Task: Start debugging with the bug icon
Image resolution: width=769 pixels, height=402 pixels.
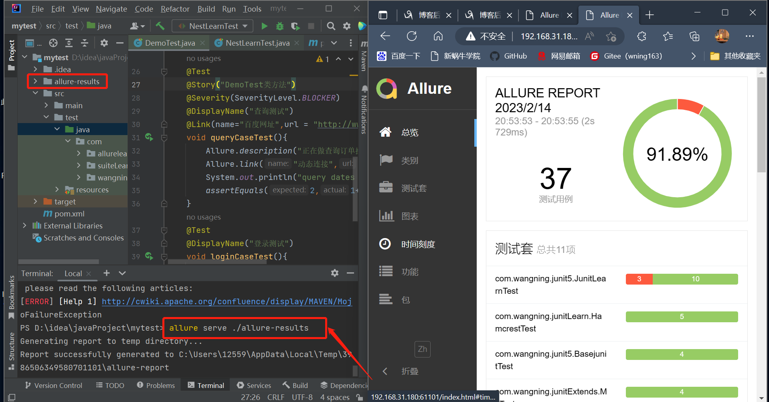Action: 280,26
